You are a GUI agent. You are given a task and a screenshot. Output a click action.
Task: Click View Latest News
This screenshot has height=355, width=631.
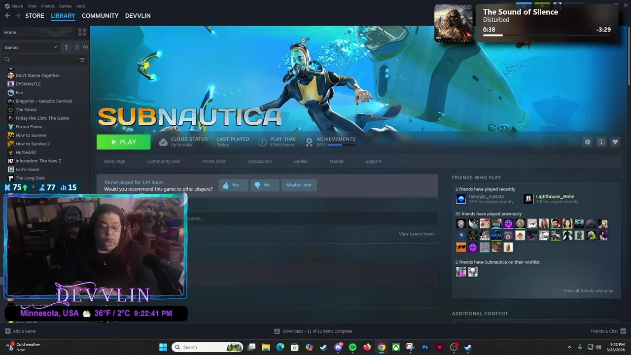point(417,234)
